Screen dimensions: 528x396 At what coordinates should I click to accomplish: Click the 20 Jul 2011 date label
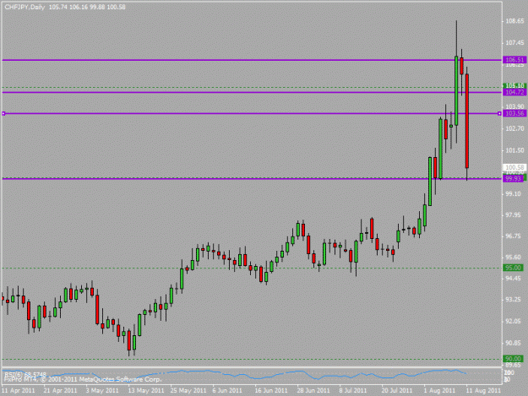pyautogui.click(x=397, y=390)
